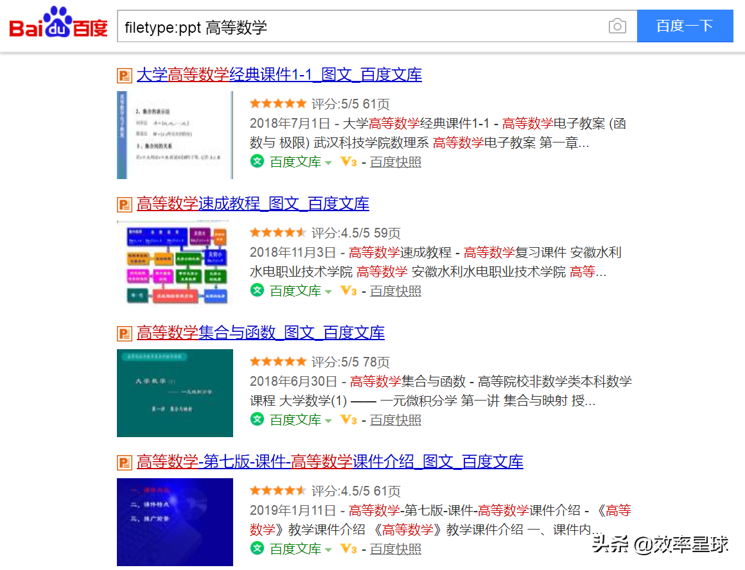The width and height of the screenshot is (745, 570).
Task: Click text 评分:5/5 61页
Action: point(351,104)
